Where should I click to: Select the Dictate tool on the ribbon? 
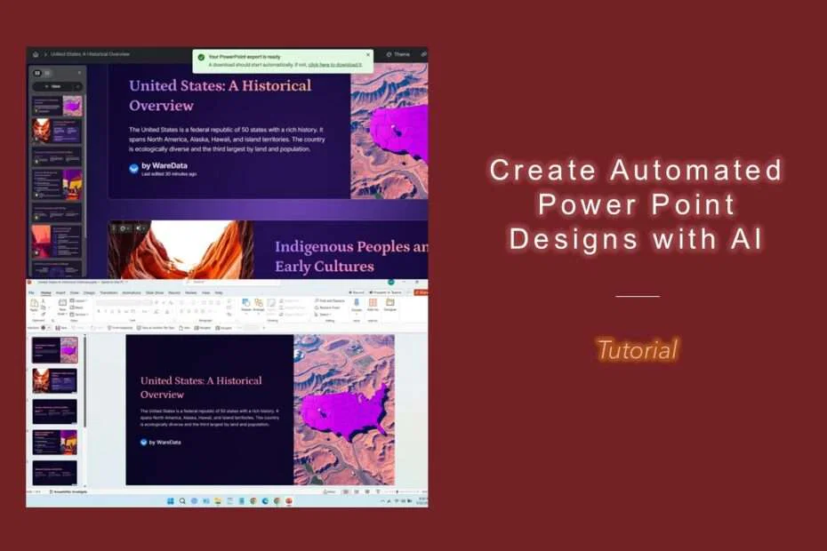point(357,303)
